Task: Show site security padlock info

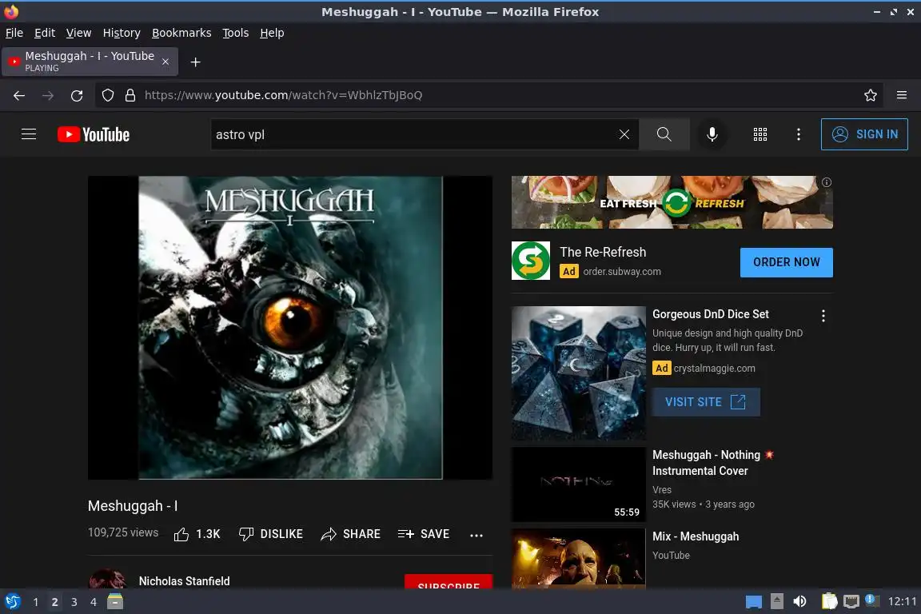Action: point(130,95)
